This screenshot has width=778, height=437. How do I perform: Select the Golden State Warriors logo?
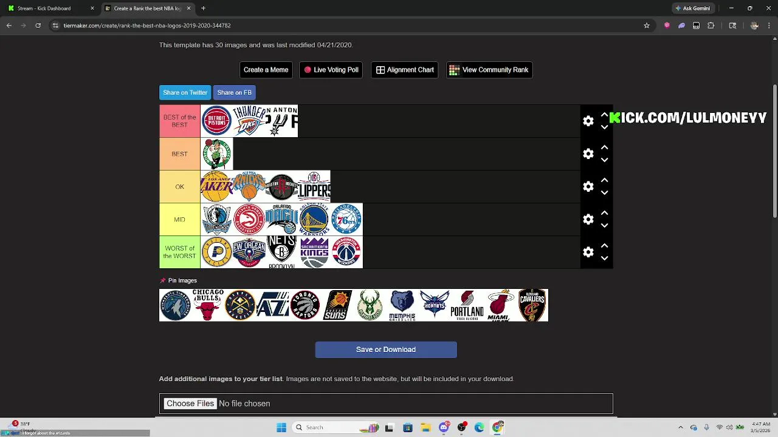click(x=314, y=219)
